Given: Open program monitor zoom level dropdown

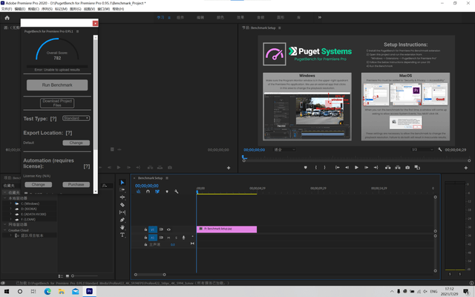Looking at the screenshot, I should pyautogui.click(x=284, y=149).
